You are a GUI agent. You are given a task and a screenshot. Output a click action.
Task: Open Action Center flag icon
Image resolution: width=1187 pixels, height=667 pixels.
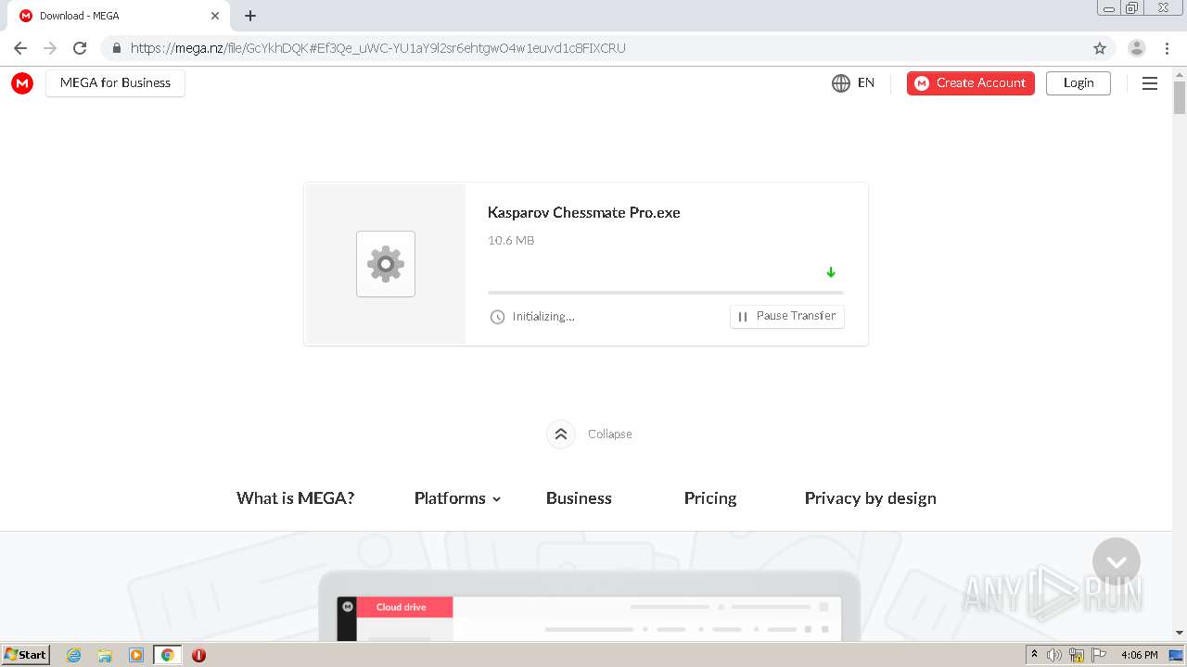click(1099, 655)
